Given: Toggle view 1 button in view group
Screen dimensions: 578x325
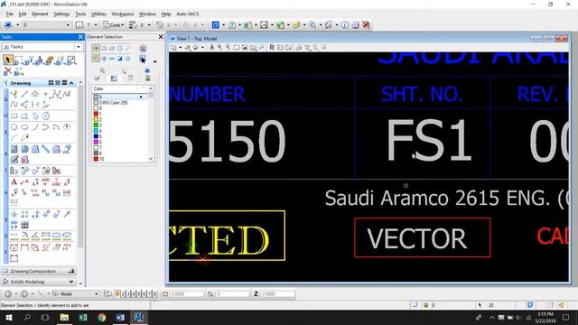Looking at the screenshot, I should click(x=118, y=294).
